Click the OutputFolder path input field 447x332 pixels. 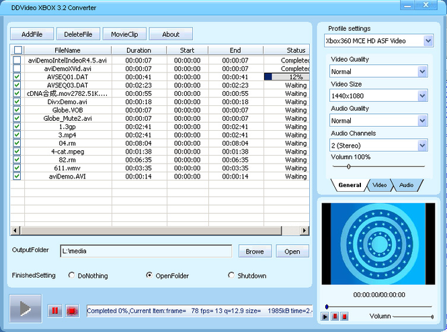pyautogui.click(x=146, y=252)
